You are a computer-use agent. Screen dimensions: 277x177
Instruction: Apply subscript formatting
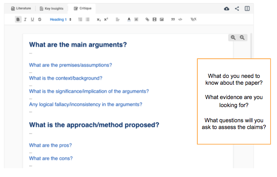(x=99, y=20)
